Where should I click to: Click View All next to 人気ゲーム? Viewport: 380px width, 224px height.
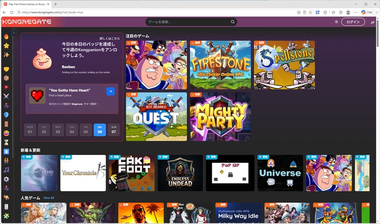(49, 198)
